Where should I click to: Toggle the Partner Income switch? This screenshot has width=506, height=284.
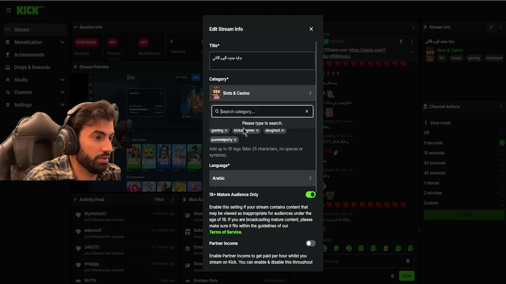310,243
